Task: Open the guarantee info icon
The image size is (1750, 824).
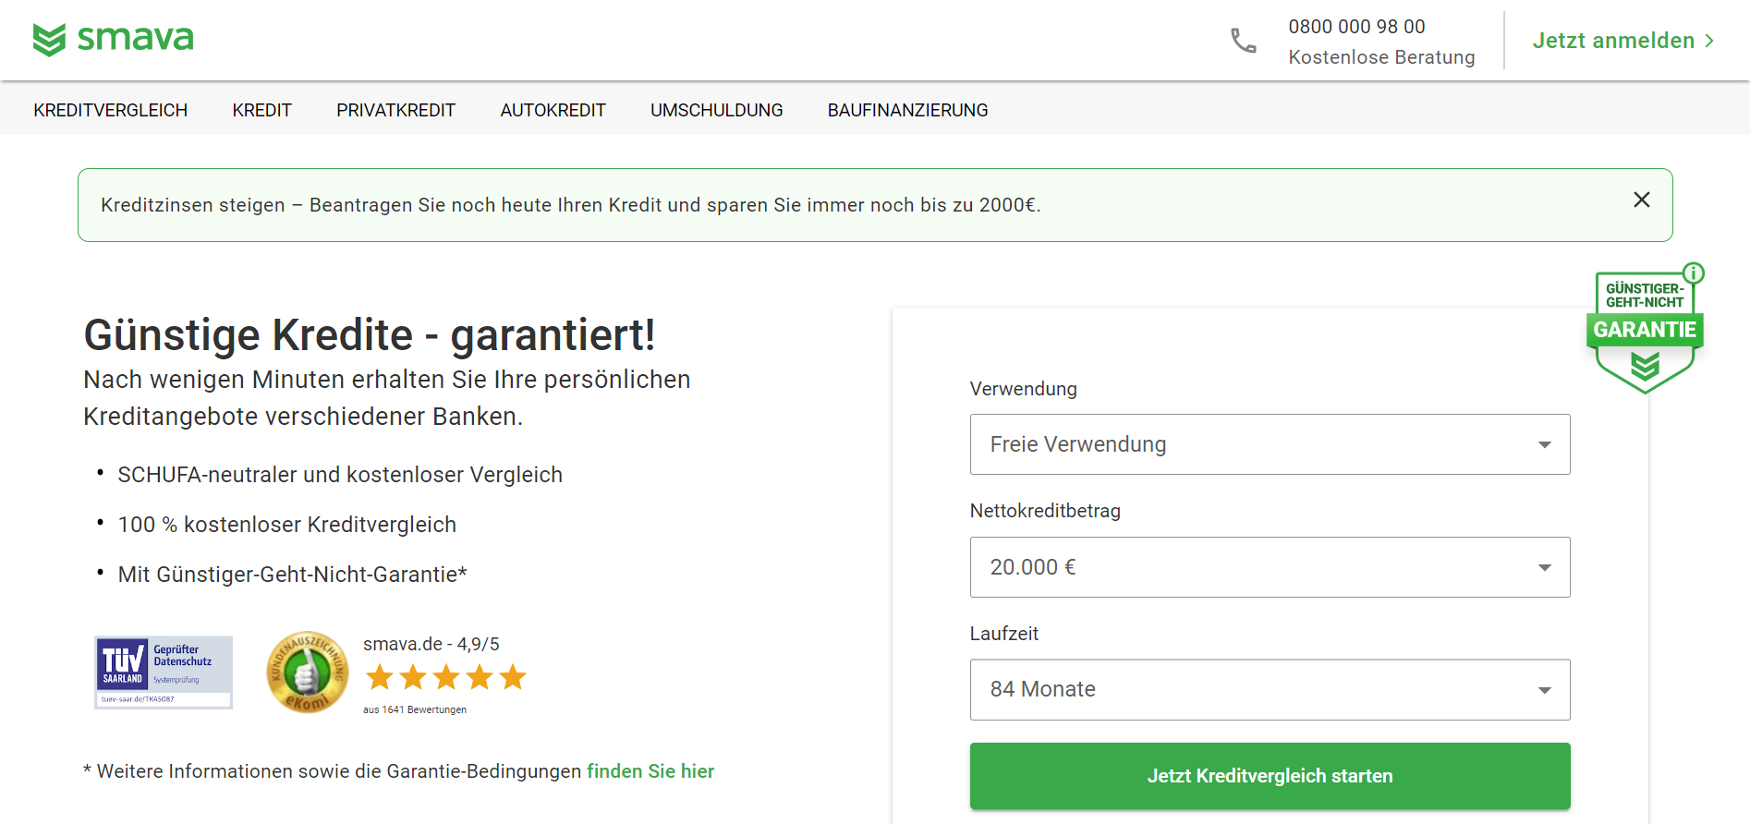Action: click(x=1694, y=273)
